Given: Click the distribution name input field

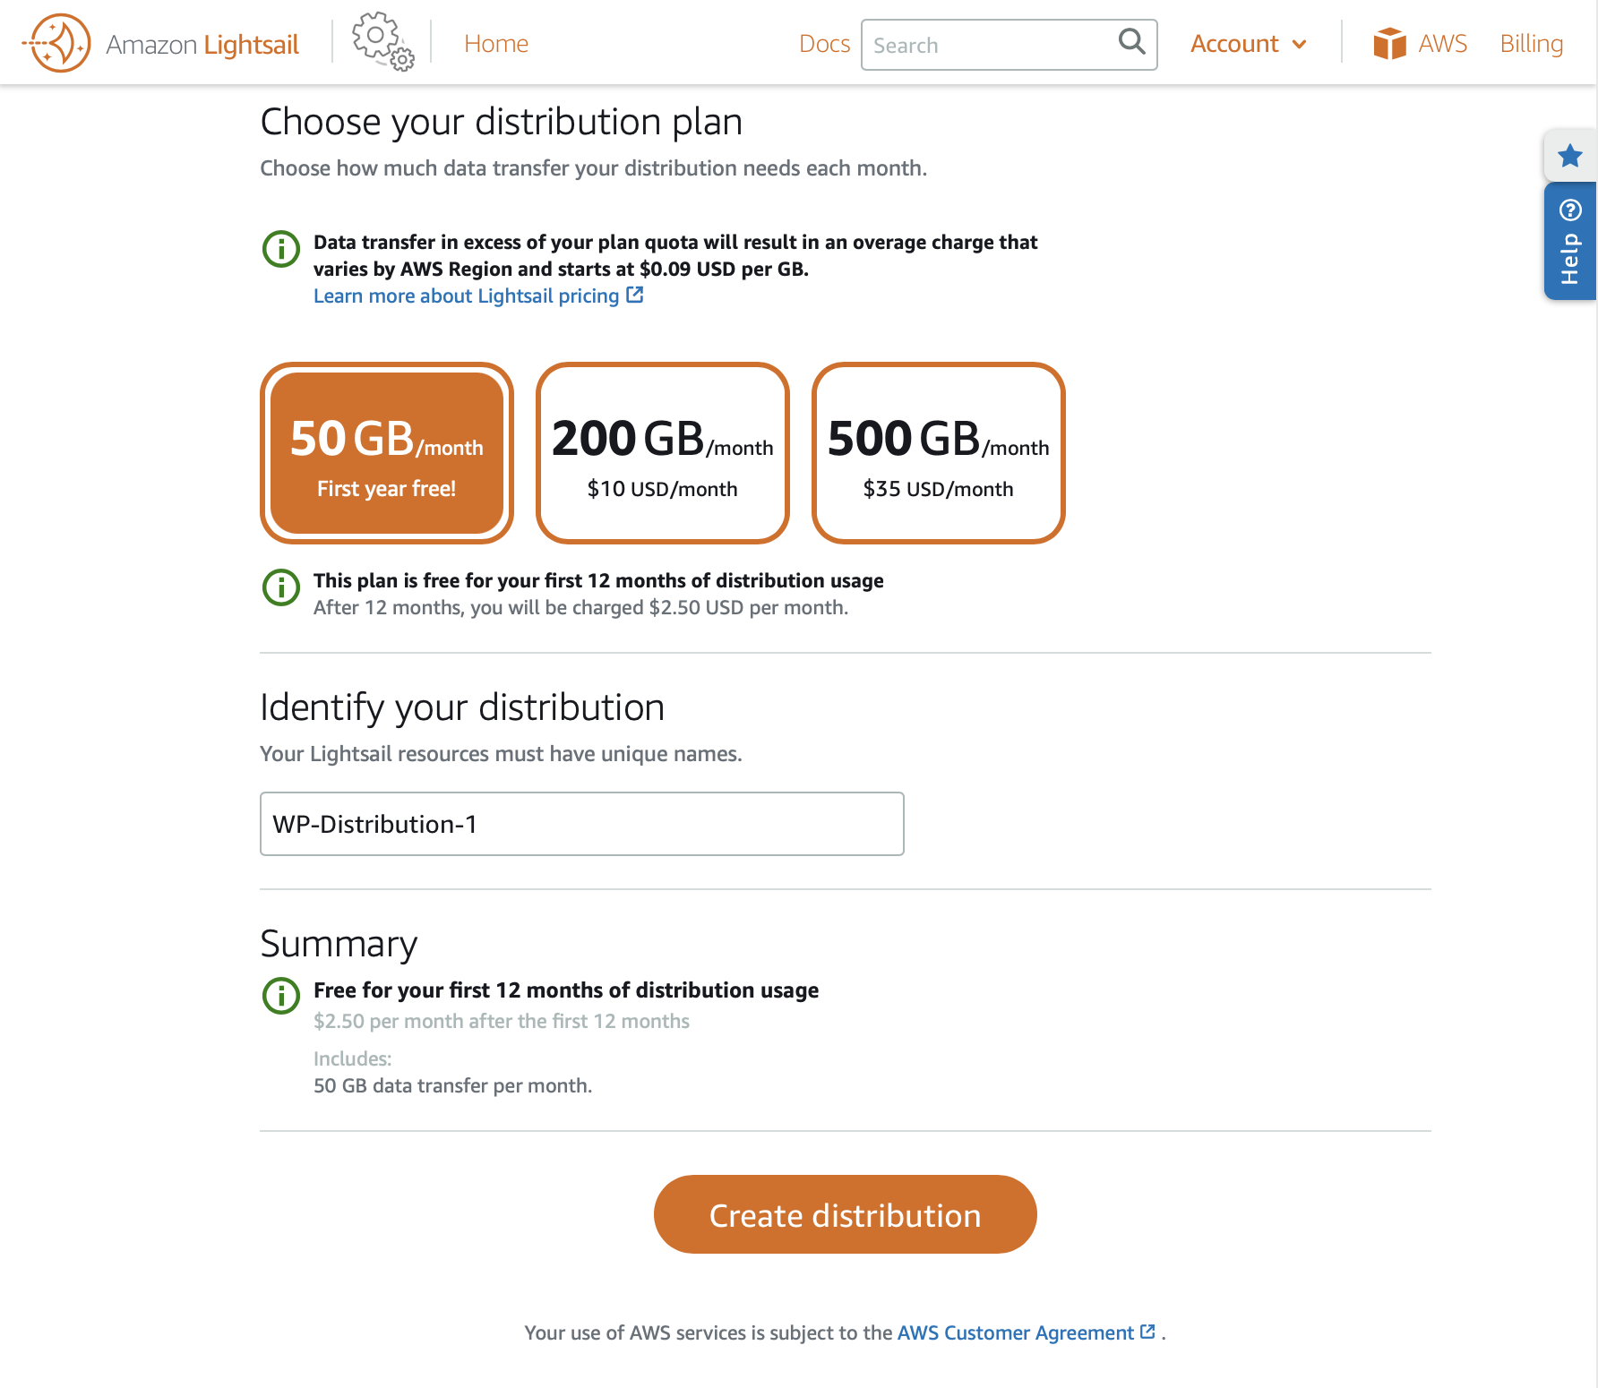Looking at the screenshot, I should click(x=581, y=824).
